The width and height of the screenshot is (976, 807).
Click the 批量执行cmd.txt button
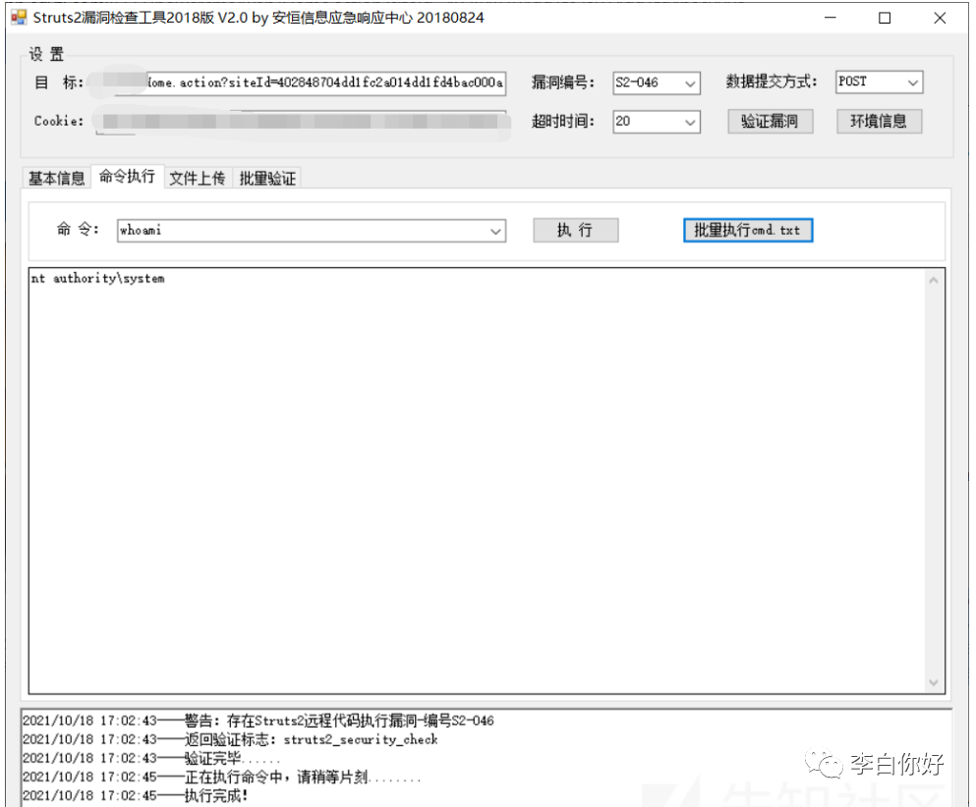coord(747,230)
